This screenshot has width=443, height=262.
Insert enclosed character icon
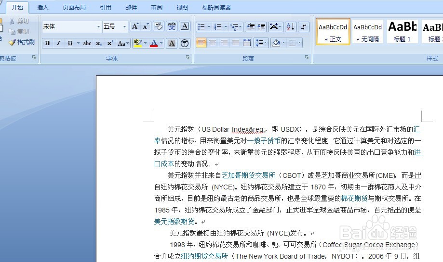(x=185, y=43)
